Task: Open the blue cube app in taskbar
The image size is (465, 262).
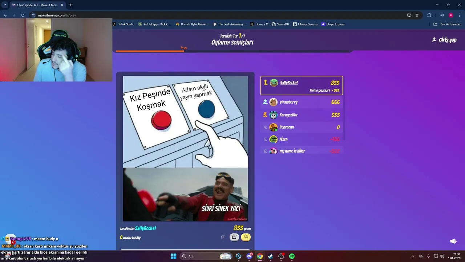Action: 239,256
